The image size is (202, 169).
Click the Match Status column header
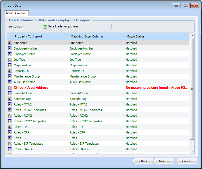coord(156,36)
